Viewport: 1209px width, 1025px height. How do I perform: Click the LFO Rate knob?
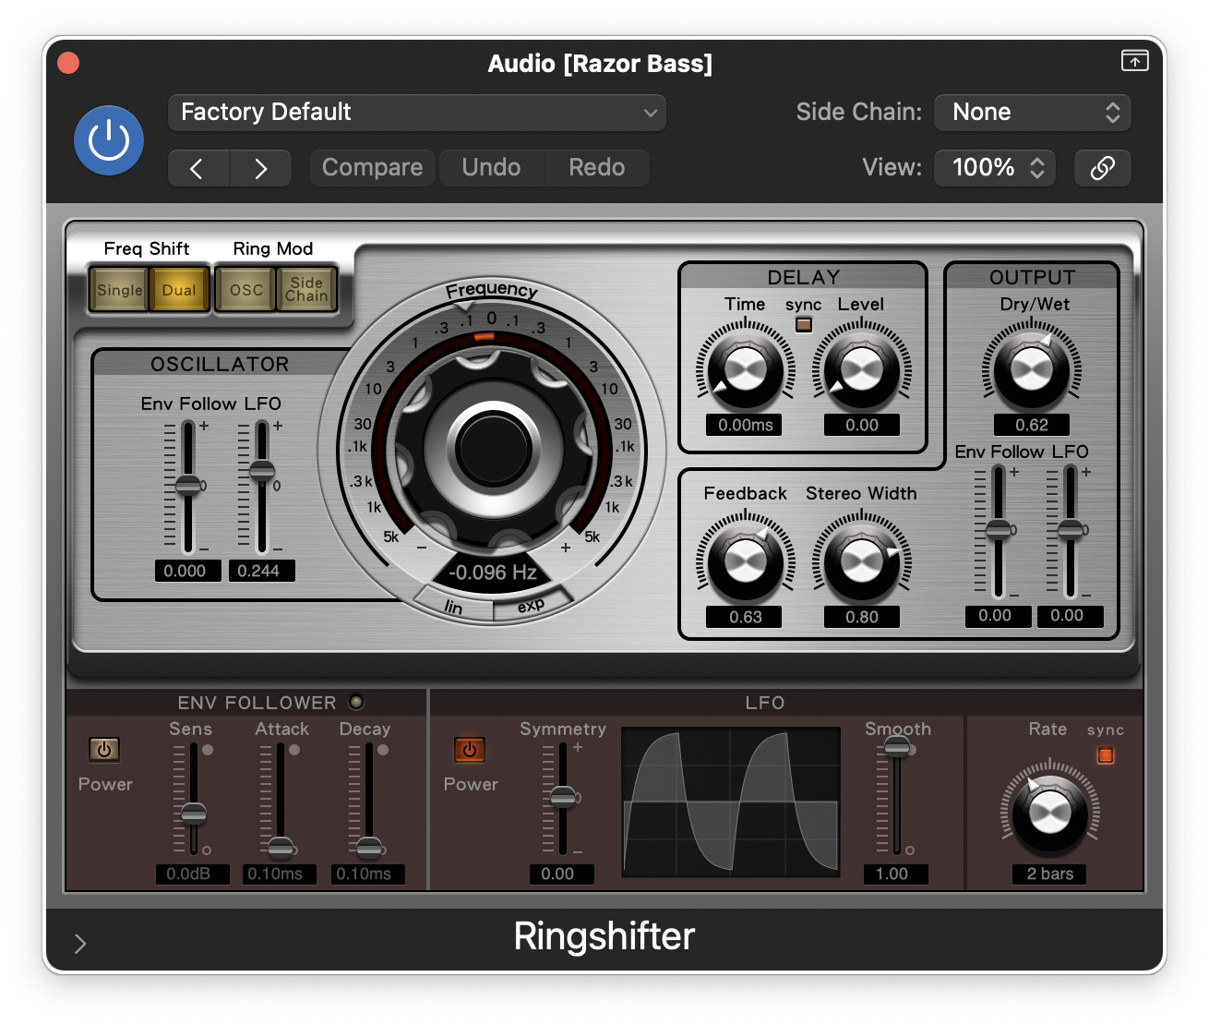tap(1050, 814)
